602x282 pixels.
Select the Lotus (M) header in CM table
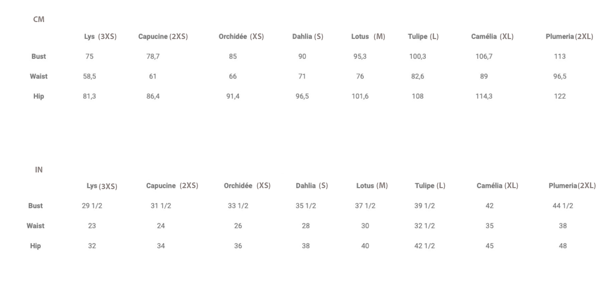[368, 37]
